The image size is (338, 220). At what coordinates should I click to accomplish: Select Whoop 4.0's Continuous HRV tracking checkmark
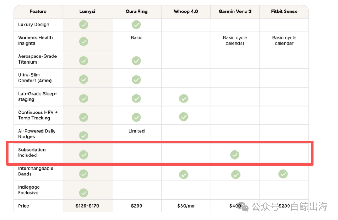pos(184,117)
